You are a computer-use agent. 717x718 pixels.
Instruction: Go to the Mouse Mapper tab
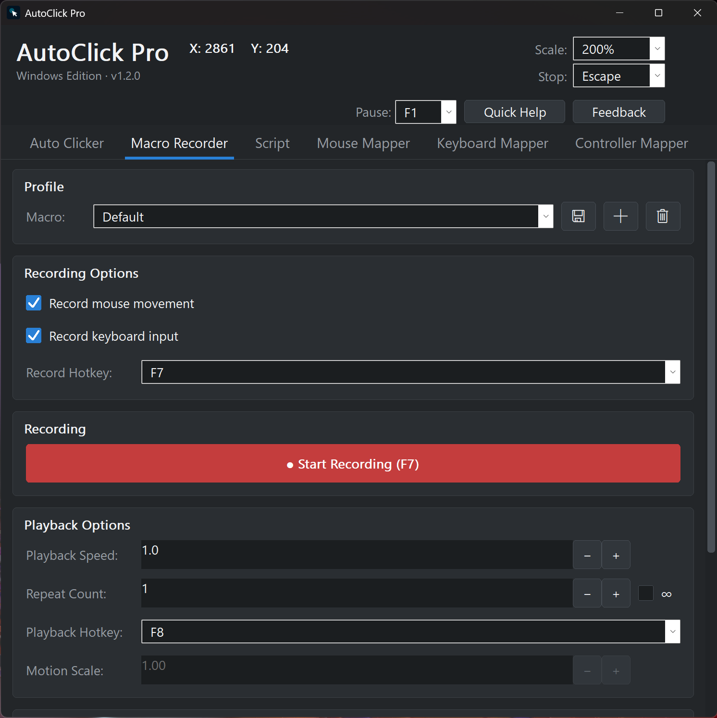pyautogui.click(x=363, y=143)
